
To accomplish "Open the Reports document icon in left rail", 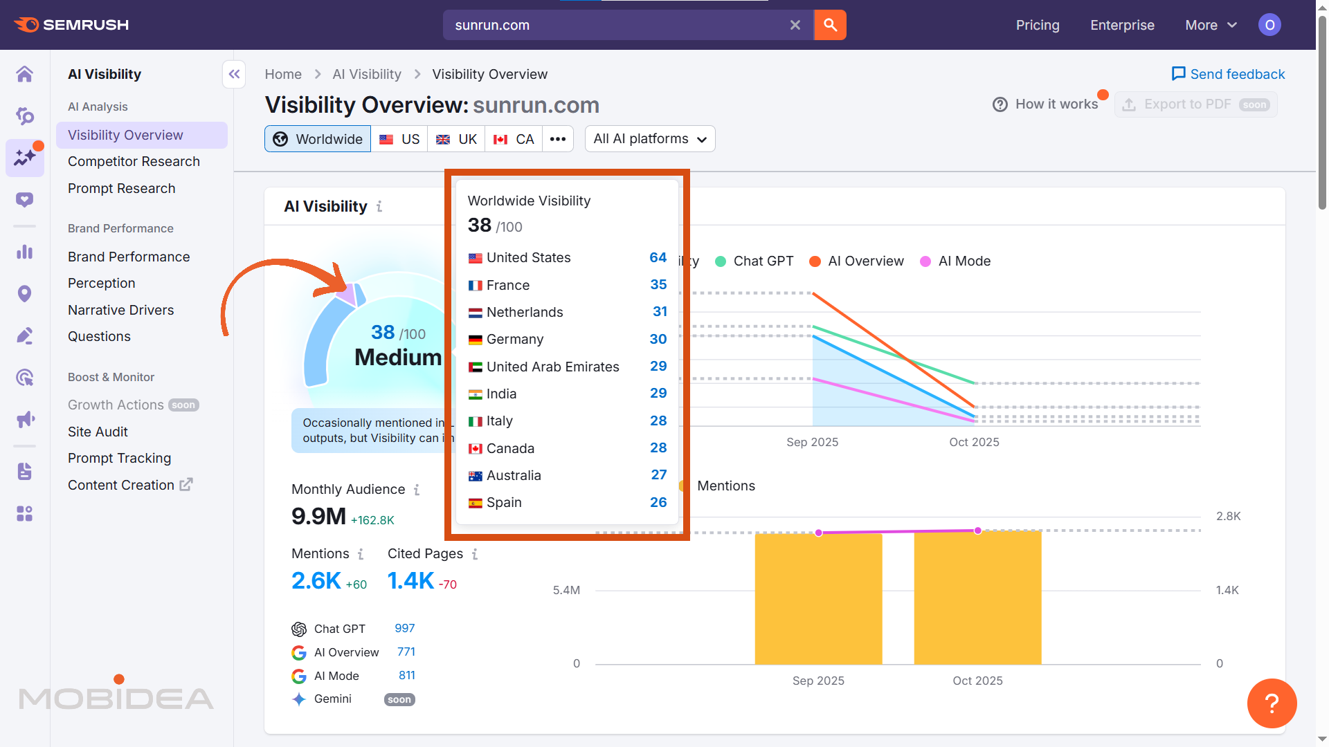I will pyautogui.click(x=25, y=471).
